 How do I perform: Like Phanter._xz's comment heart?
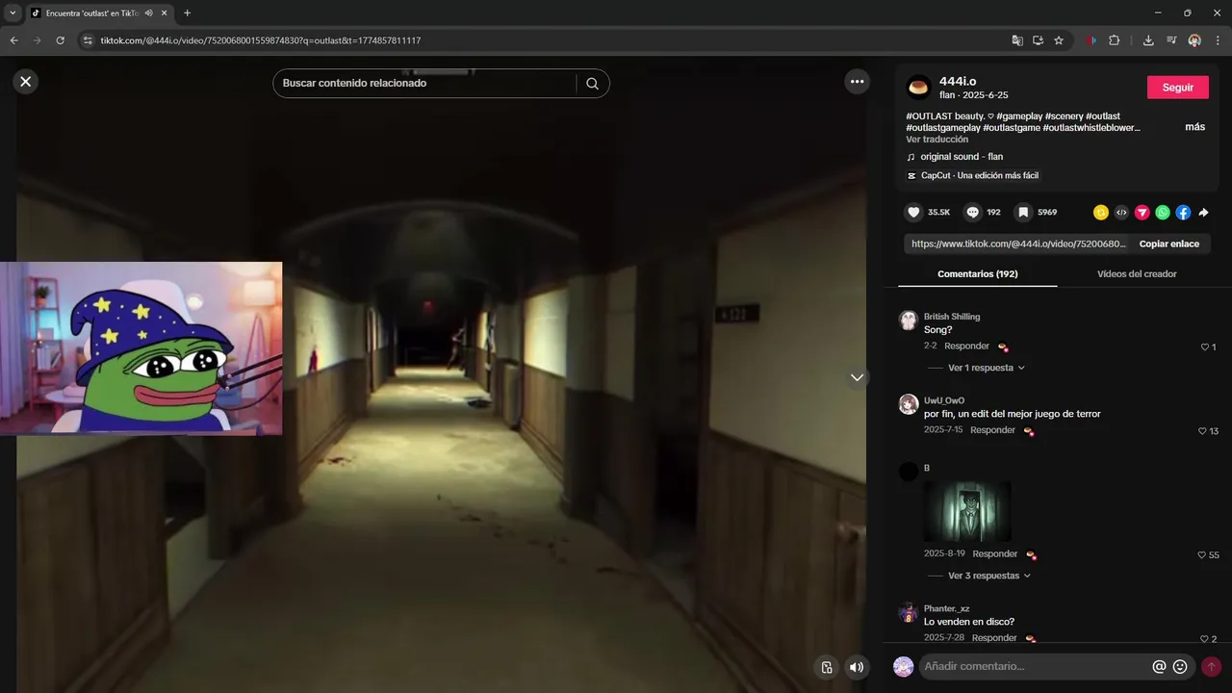(1204, 639)
